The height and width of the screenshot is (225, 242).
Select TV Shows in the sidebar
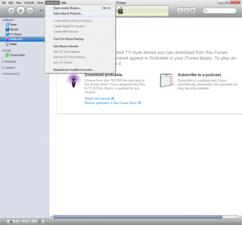[x=16, y=34]
